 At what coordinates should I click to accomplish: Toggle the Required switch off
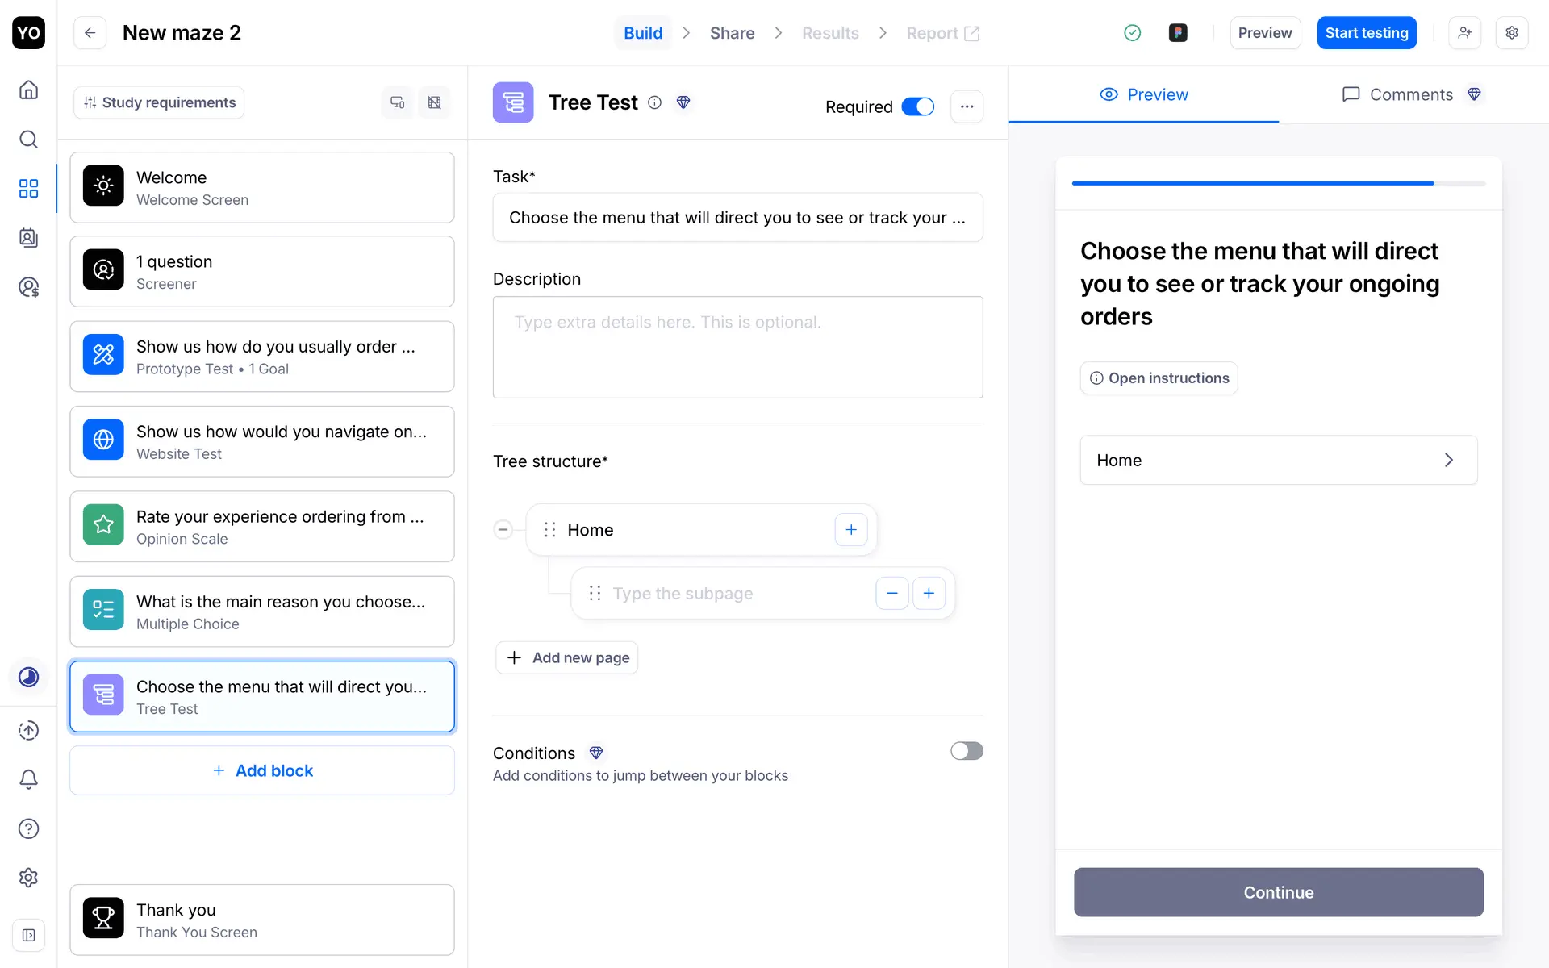[x=917, y=106]
